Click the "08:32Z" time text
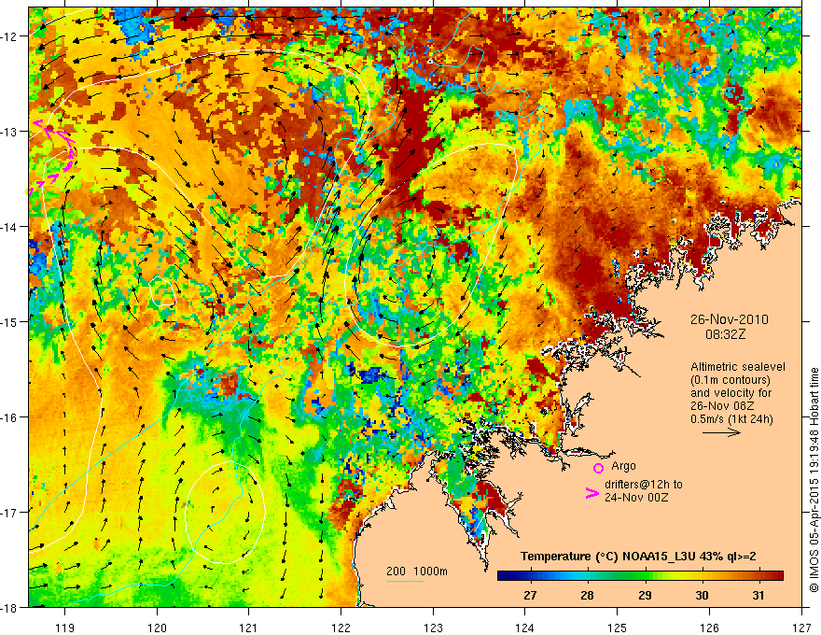The image size is (821, 635). coord(725,334)
